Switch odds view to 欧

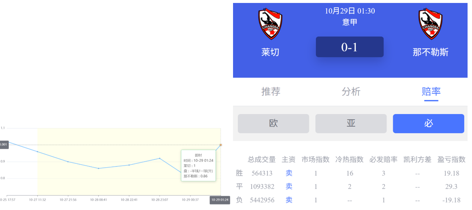(x=273, y=124)
